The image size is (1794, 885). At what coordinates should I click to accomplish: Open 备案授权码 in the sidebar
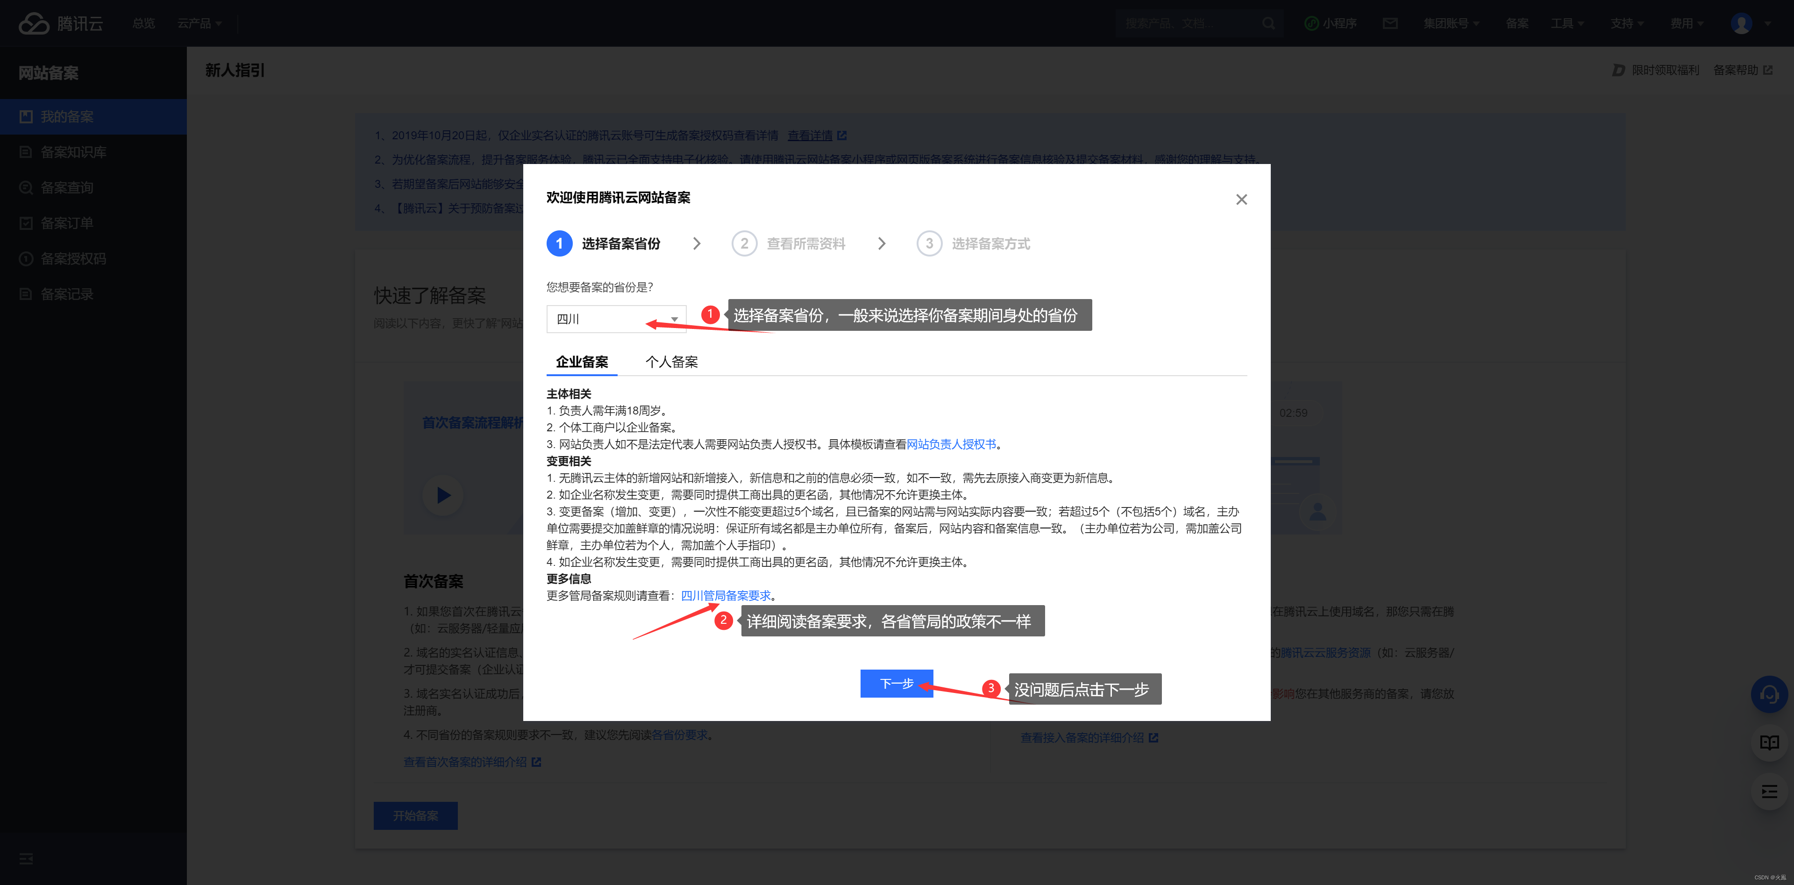click(93, 258)
